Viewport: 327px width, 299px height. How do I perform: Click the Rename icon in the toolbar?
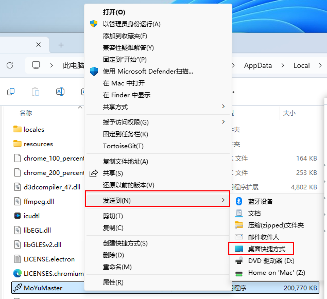[60, 92]
